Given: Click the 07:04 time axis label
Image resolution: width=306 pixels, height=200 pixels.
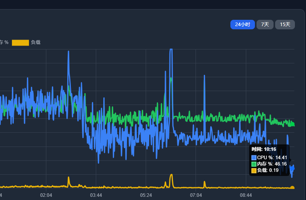Looking at the screenshot, I should [x=196, y=195].
